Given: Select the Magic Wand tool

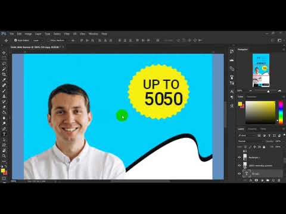Looking at the screenshot, I should 4,69.
